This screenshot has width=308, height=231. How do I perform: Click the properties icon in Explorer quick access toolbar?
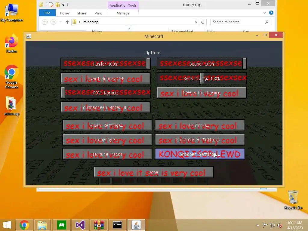point(51,5)
